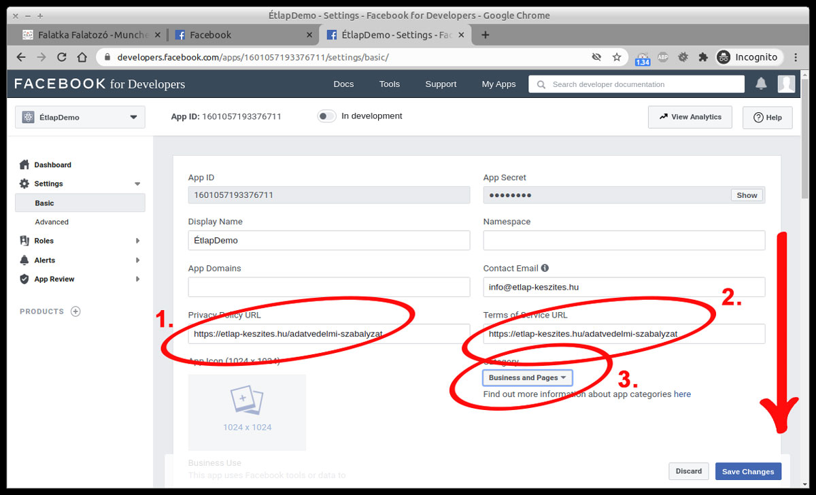This screenshot has height=495, width=816.
Task: Open app categories 'here' link
Action: tap(682, 394)
